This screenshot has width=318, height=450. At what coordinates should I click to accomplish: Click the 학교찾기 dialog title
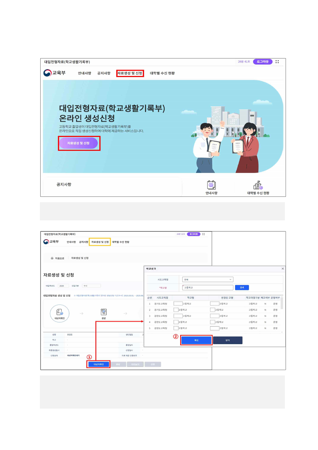click(x=151, y=269)
